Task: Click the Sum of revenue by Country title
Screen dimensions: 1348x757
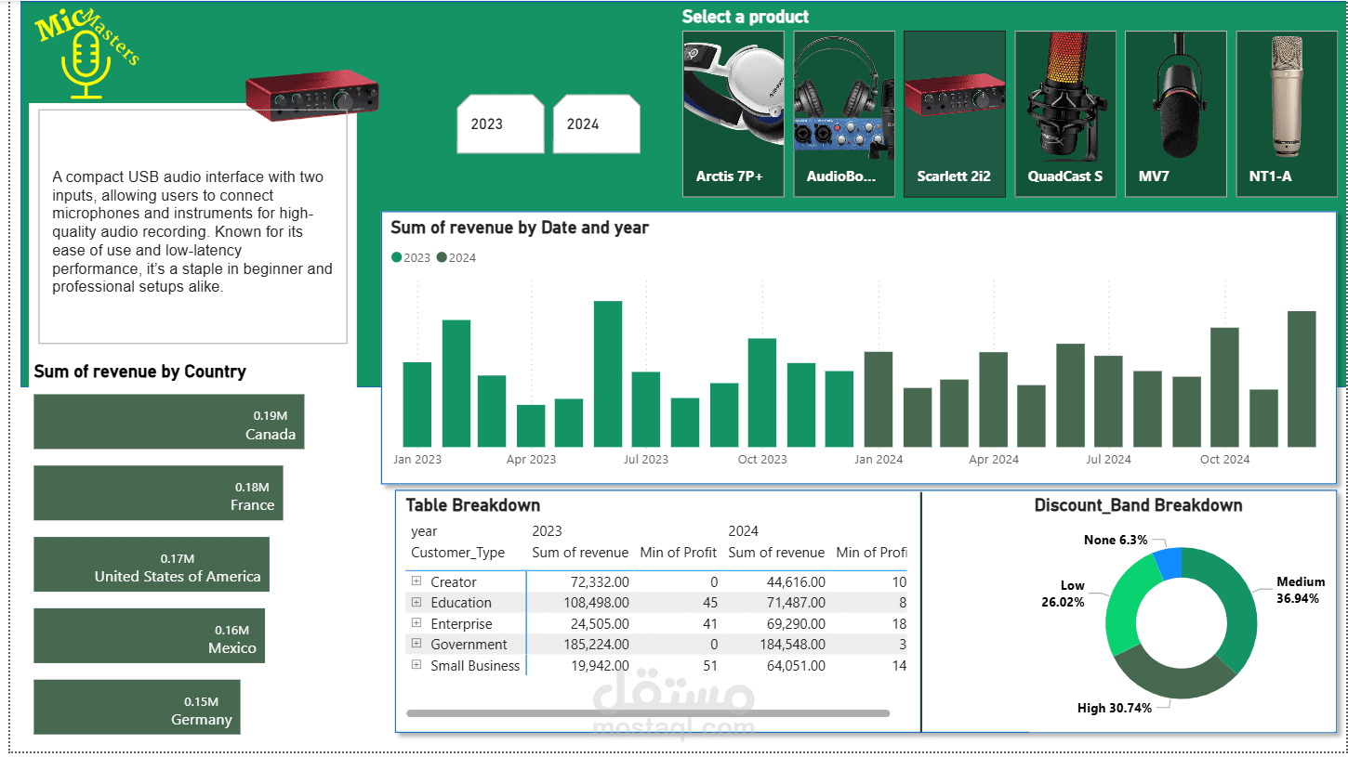Action: click(139, 372)
